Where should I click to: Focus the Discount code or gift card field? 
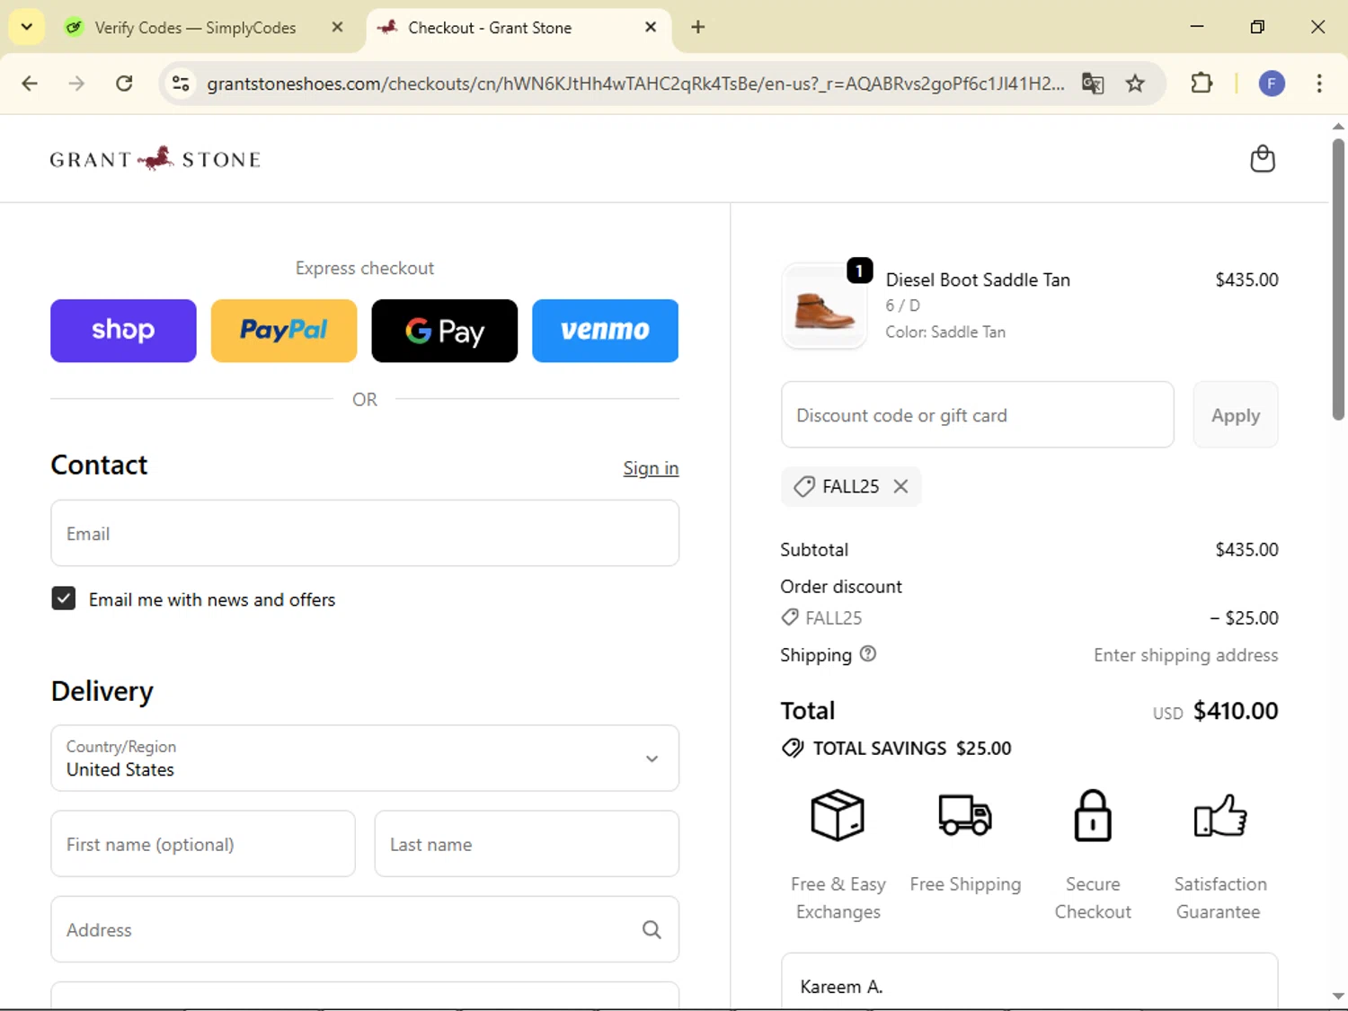point(978,414)
